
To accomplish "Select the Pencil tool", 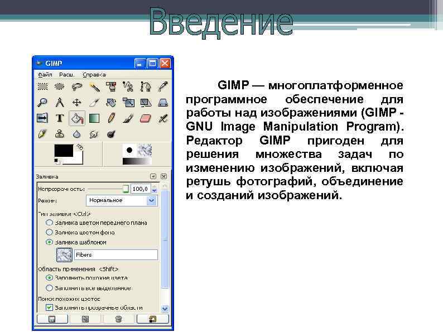I will (x=112, y=118).
